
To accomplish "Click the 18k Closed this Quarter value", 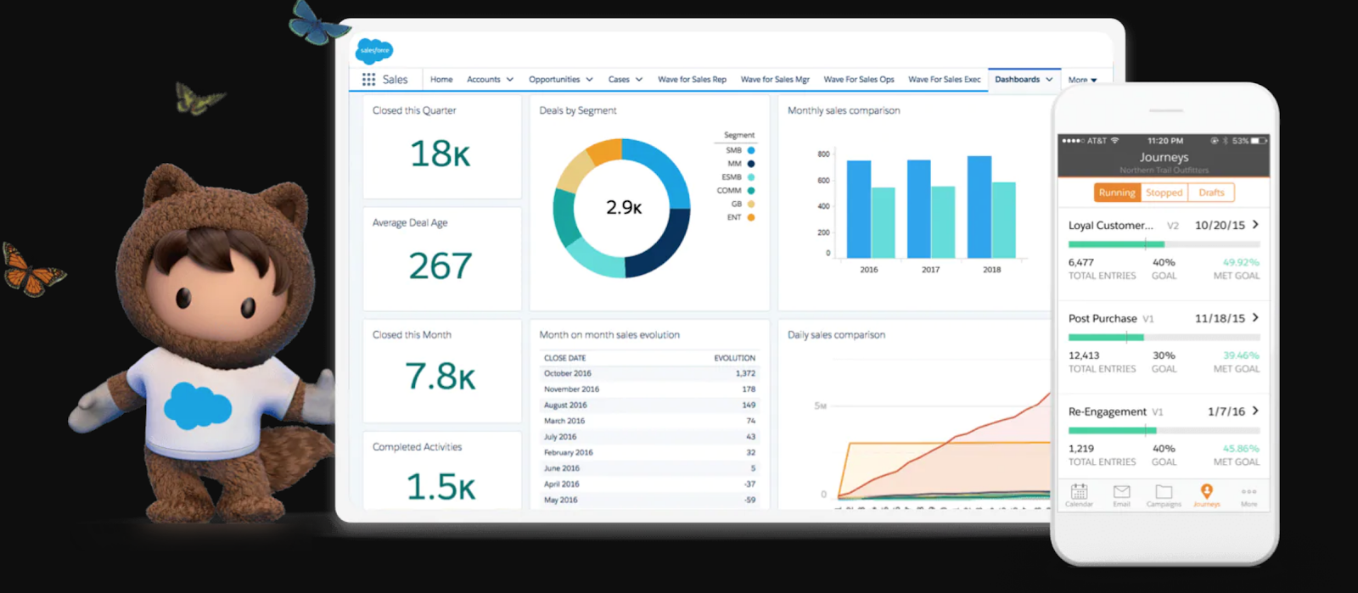I will (x=440, y=154).
